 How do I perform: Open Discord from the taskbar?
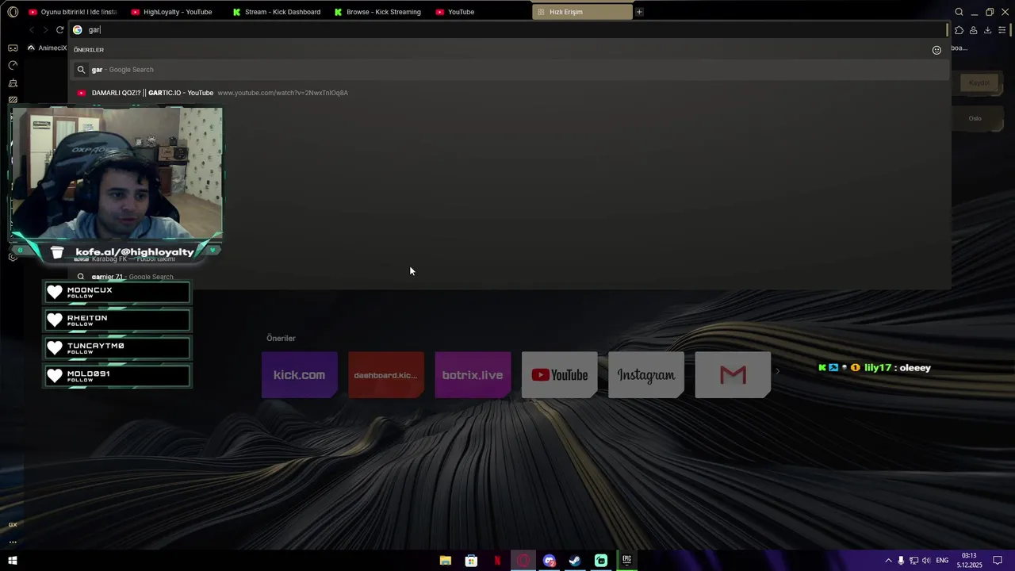click(550, 561)
